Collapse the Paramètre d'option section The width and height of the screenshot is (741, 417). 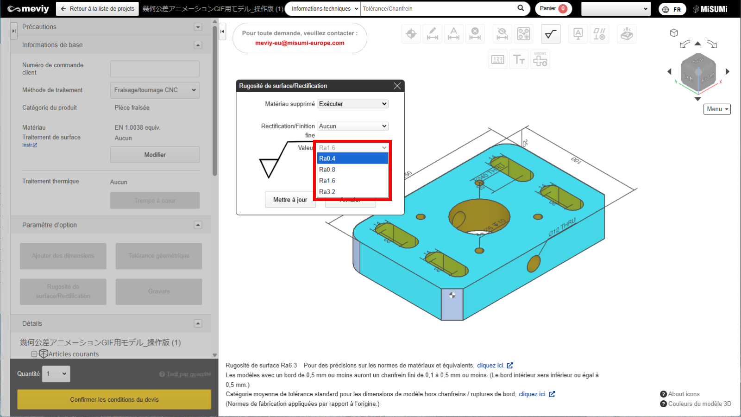(198, 225)
